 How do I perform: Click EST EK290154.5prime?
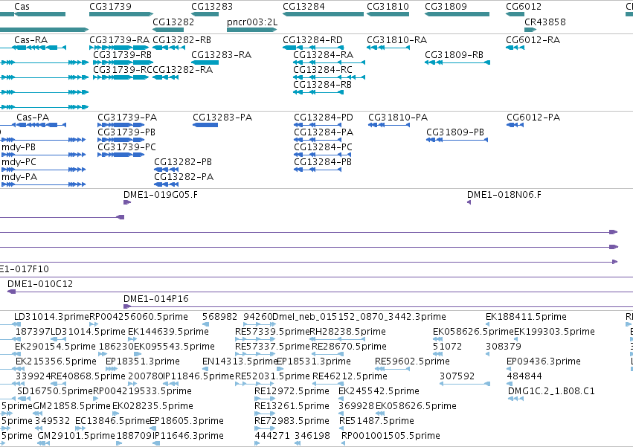55,347
